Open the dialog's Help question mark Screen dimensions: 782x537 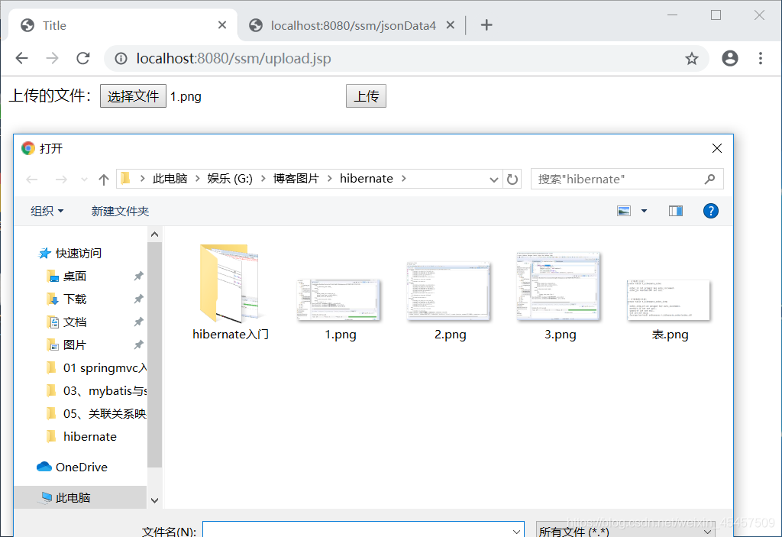(711, 210)
